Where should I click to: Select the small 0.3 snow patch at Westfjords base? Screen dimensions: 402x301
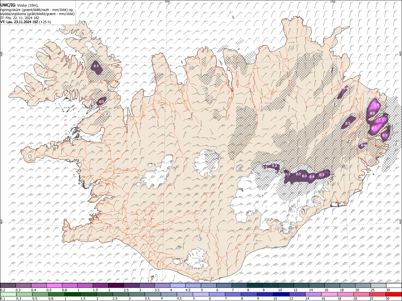click(x=101, y=102)
